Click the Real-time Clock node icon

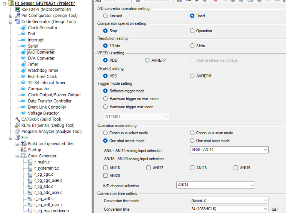pyautogui.click(x=23, y=76)
